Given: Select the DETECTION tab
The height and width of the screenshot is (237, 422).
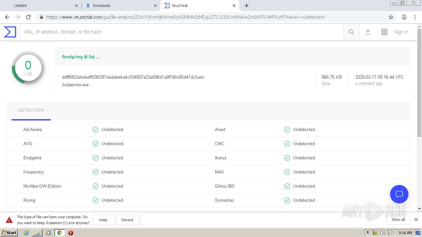Looking at the screenshot, I should click(31, 110).
